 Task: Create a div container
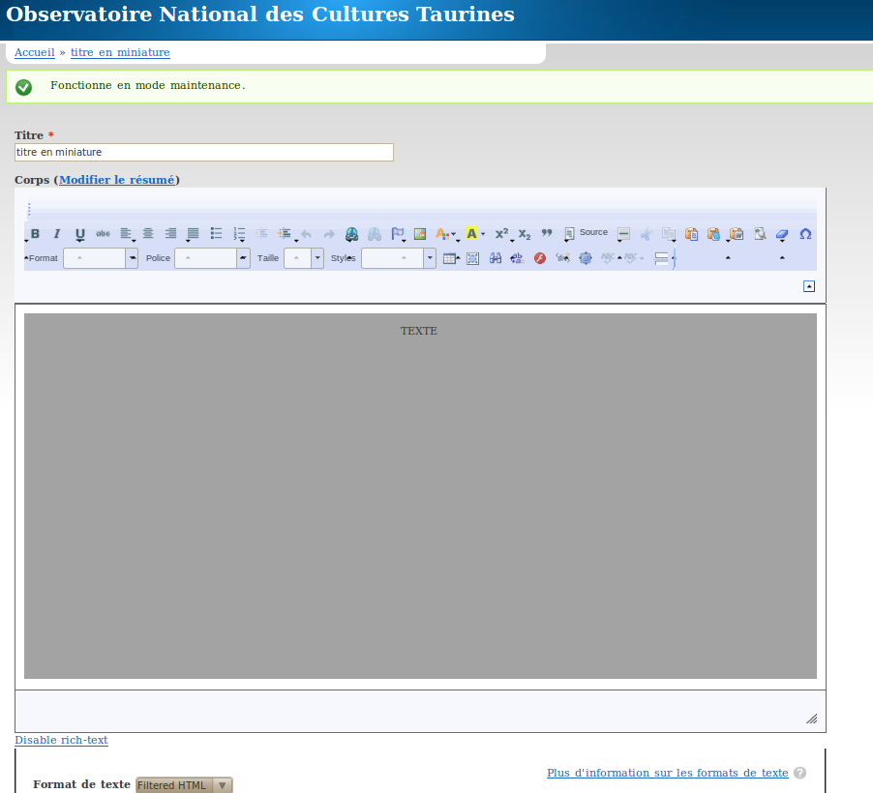(x=563, y=258)
